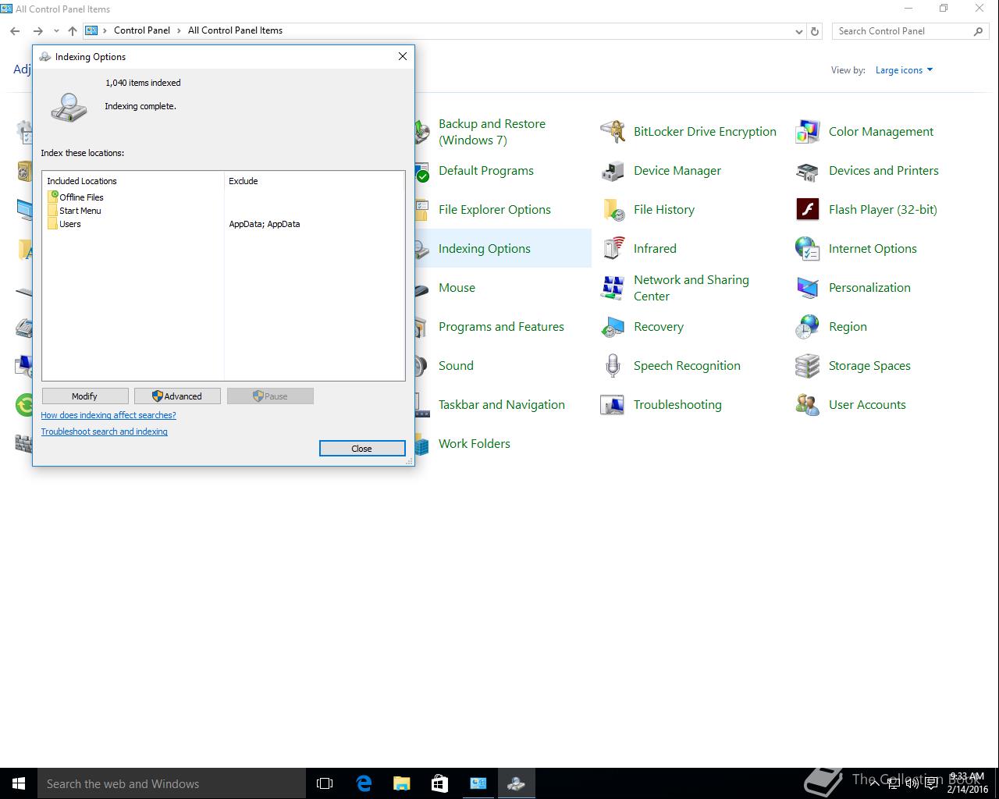Click the Backup and Restore (Windows 7) link

tap(492, 132)
